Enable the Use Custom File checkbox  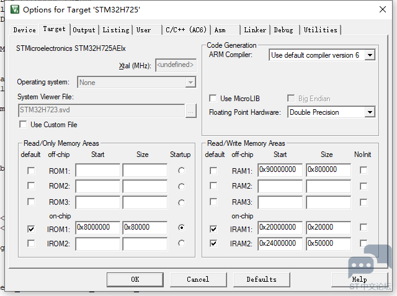(x=23, y=125)
